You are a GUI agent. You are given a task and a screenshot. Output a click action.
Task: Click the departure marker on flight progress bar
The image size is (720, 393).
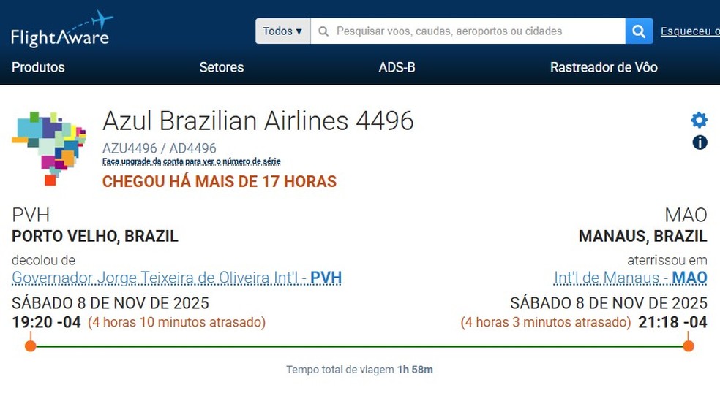(30, 346)
